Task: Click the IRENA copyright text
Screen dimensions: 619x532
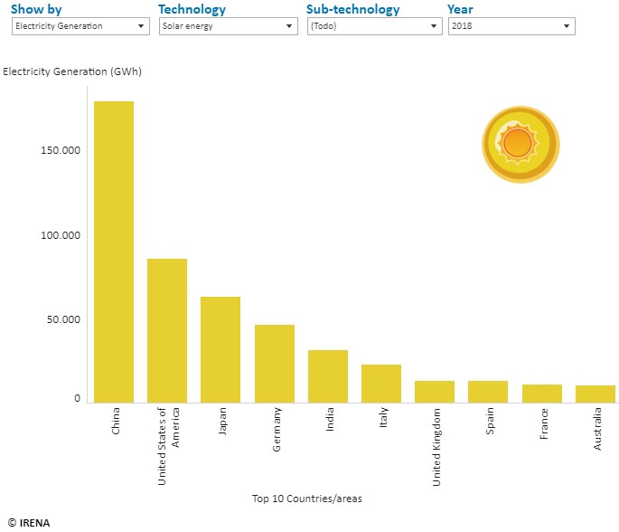Action: point(29,523)
